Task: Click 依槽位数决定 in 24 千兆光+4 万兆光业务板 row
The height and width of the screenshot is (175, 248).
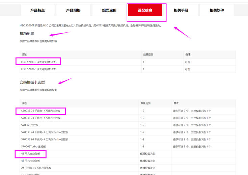Action: pyautogui.click(x=147, y=168)
